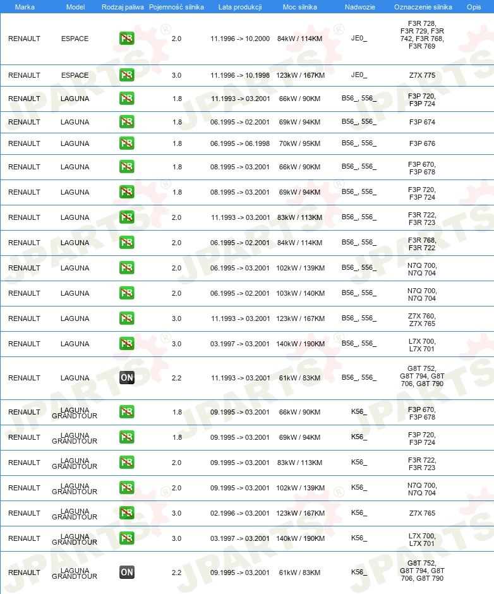Click the power value 70kW / 95KM
Image resolution: width=494 pixels, height=594 pixels.
click(299, 143)
